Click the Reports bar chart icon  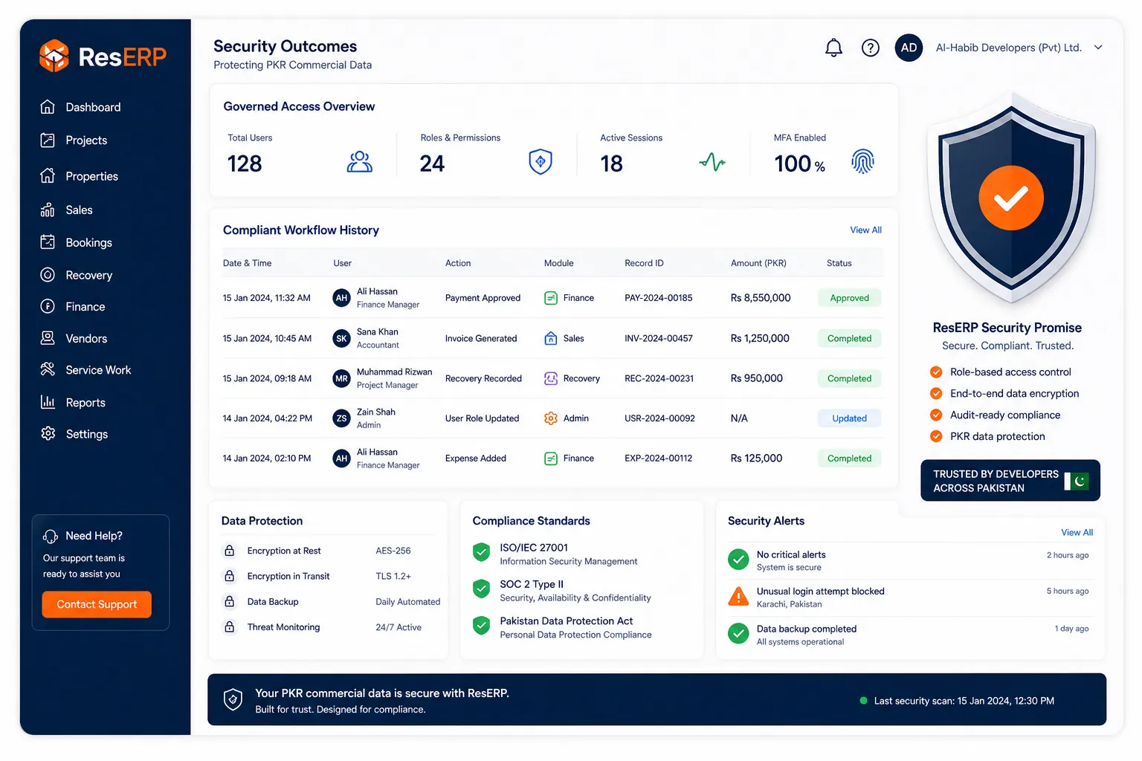[48, 402]
